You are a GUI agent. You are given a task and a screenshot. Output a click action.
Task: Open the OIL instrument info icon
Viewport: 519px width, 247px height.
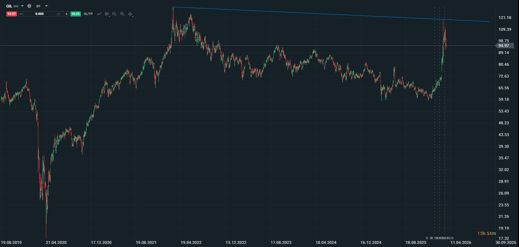pos(29,6)
